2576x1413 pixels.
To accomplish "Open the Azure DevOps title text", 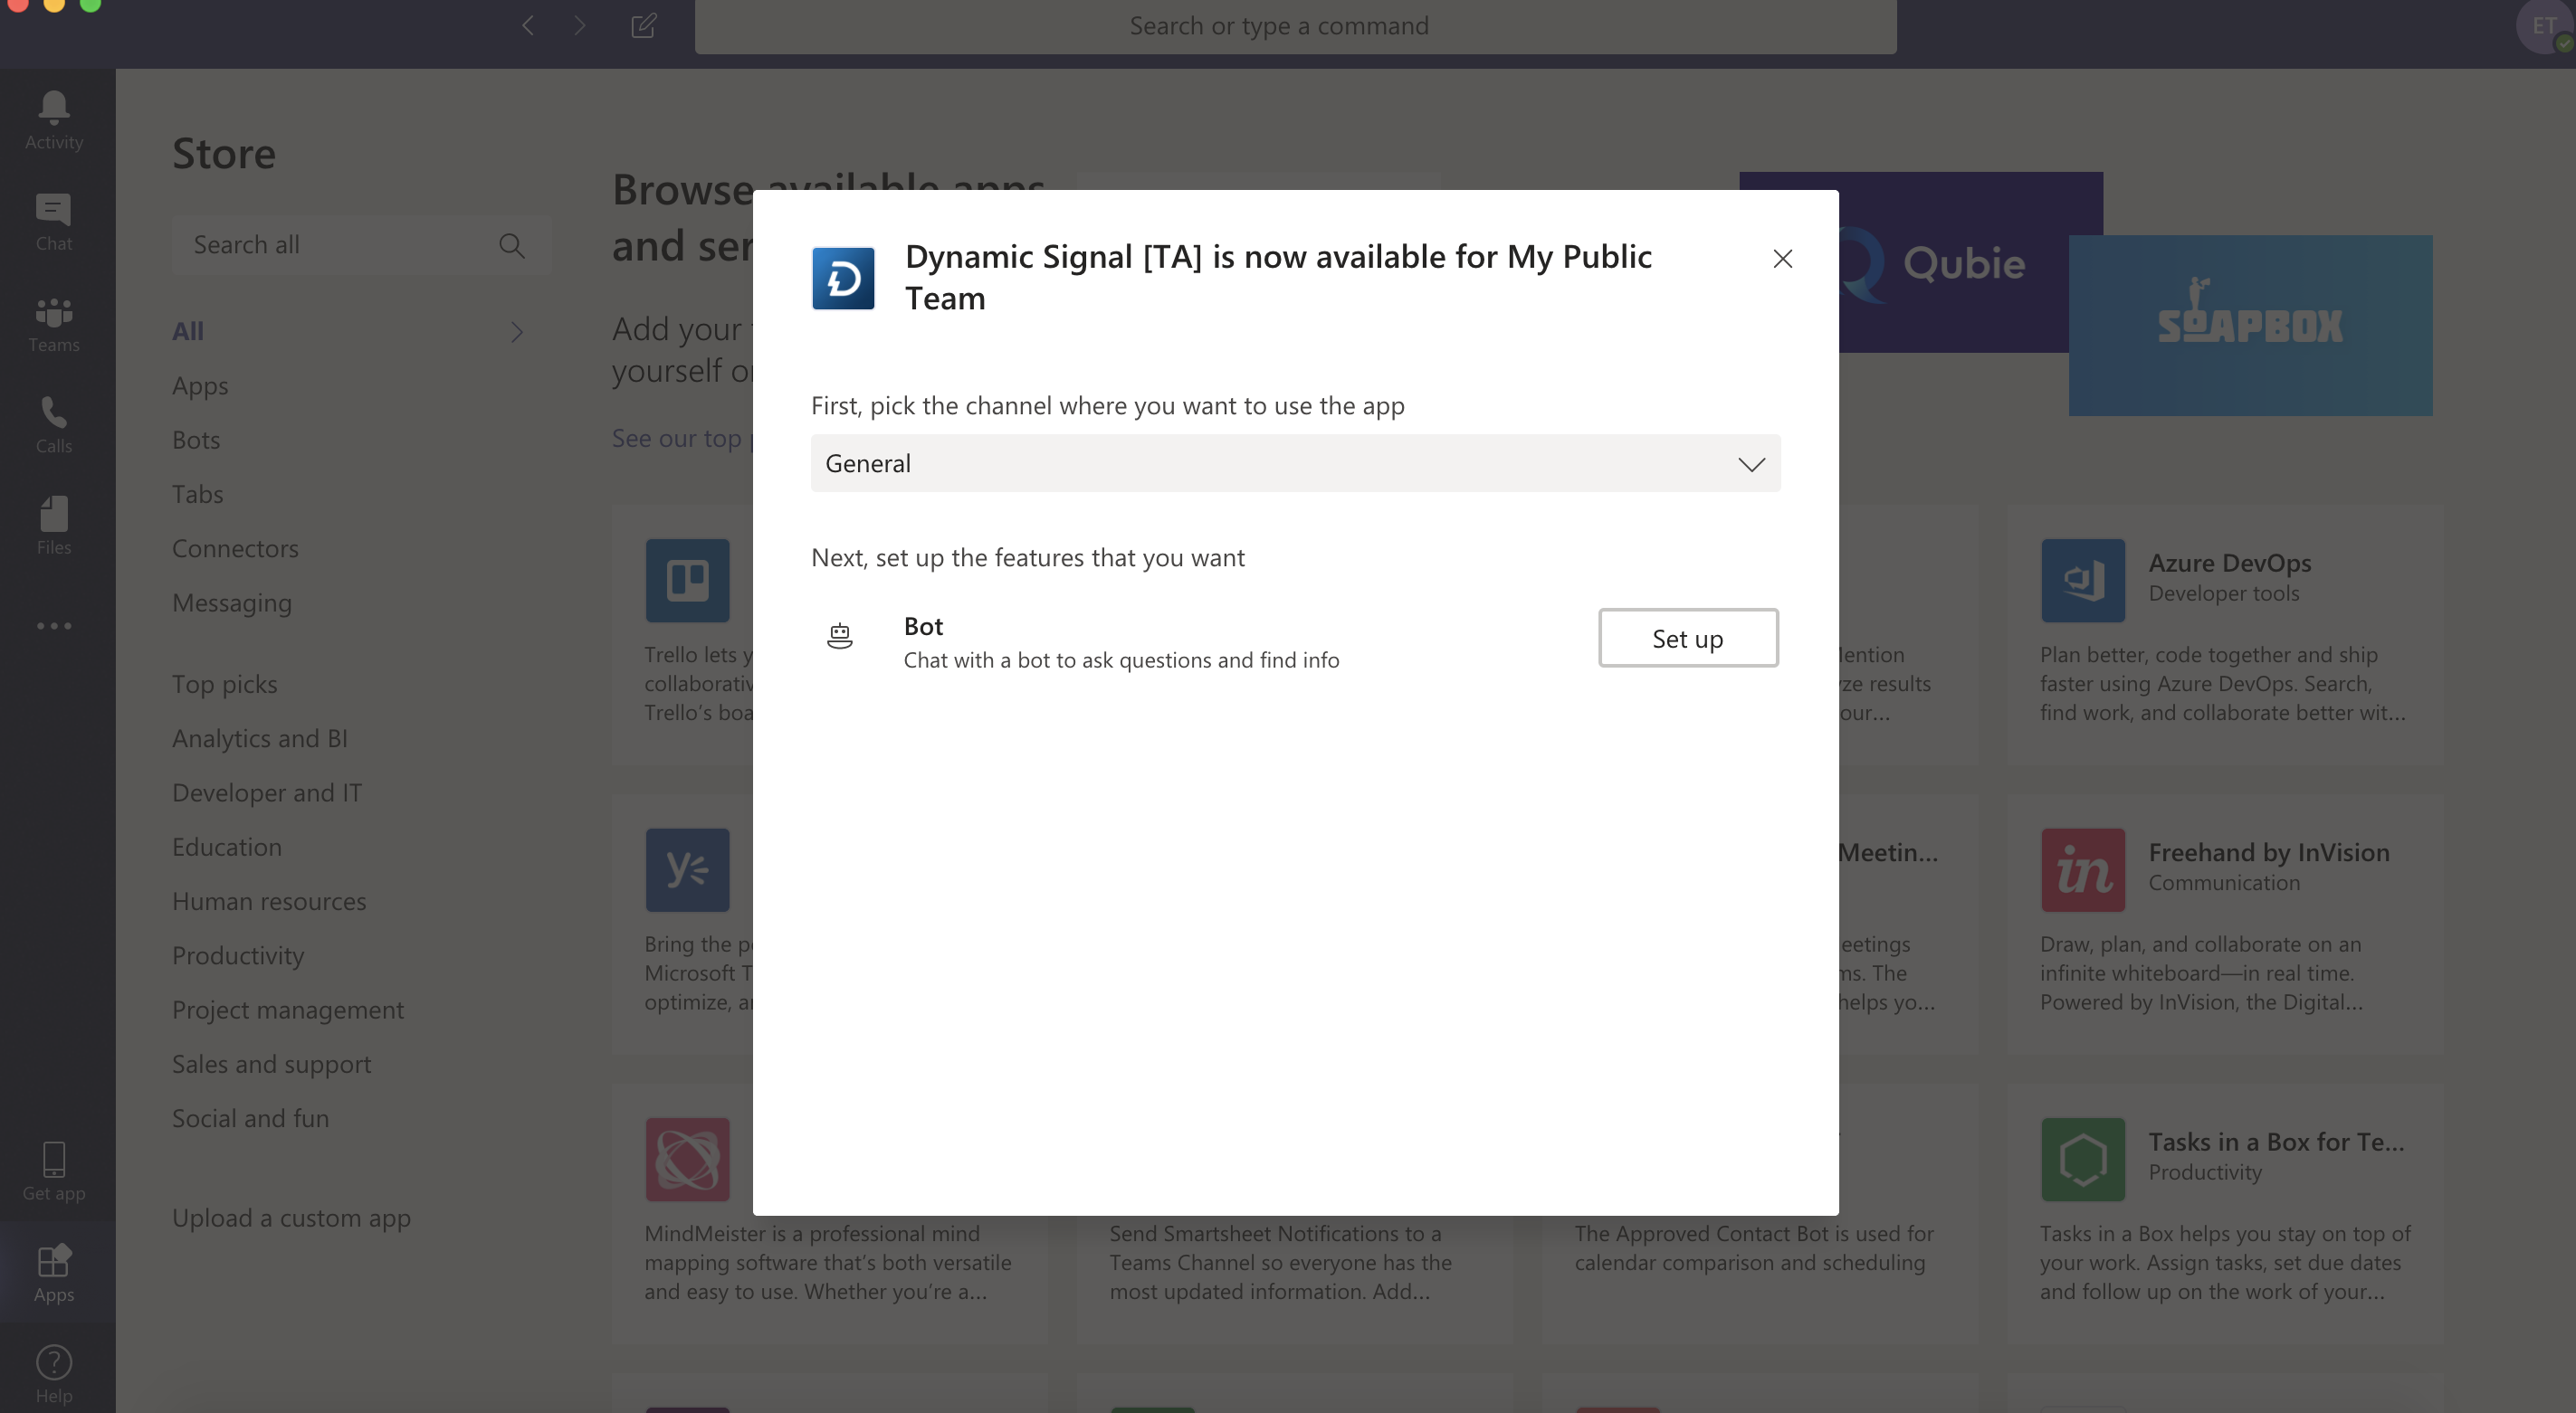I will tap(2230, 564).
